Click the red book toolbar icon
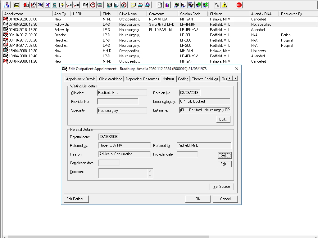The width and height of the screenshot is (318, 238). pyautogui.click(x=26, y=5)
